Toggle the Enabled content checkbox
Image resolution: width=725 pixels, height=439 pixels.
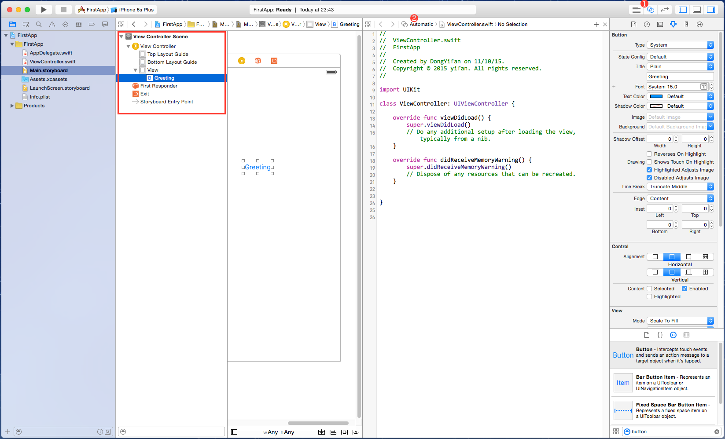(x=685, y=289)
